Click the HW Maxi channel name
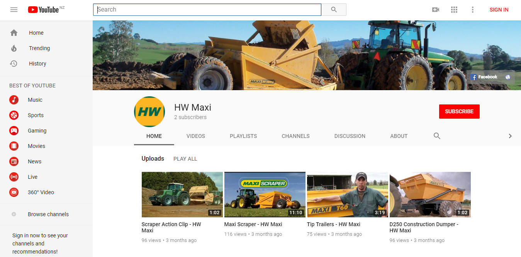The height and width of the screenshot is (257, 521). [x=193, y=108]
